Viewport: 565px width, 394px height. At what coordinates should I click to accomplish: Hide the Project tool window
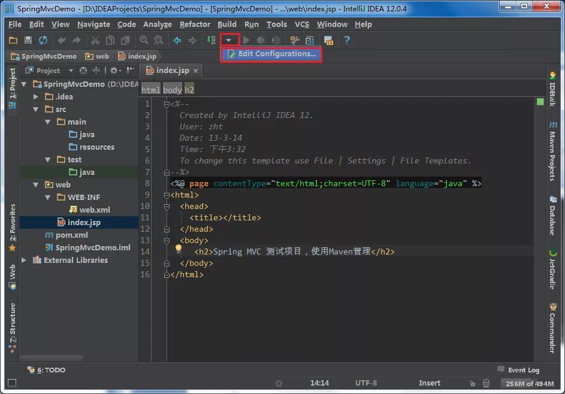coord(131,70)
